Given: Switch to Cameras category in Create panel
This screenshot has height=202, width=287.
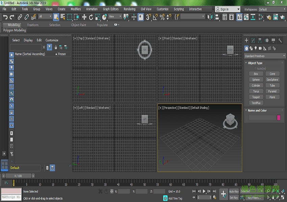Looking at the screenshot, I should point(260,48).
